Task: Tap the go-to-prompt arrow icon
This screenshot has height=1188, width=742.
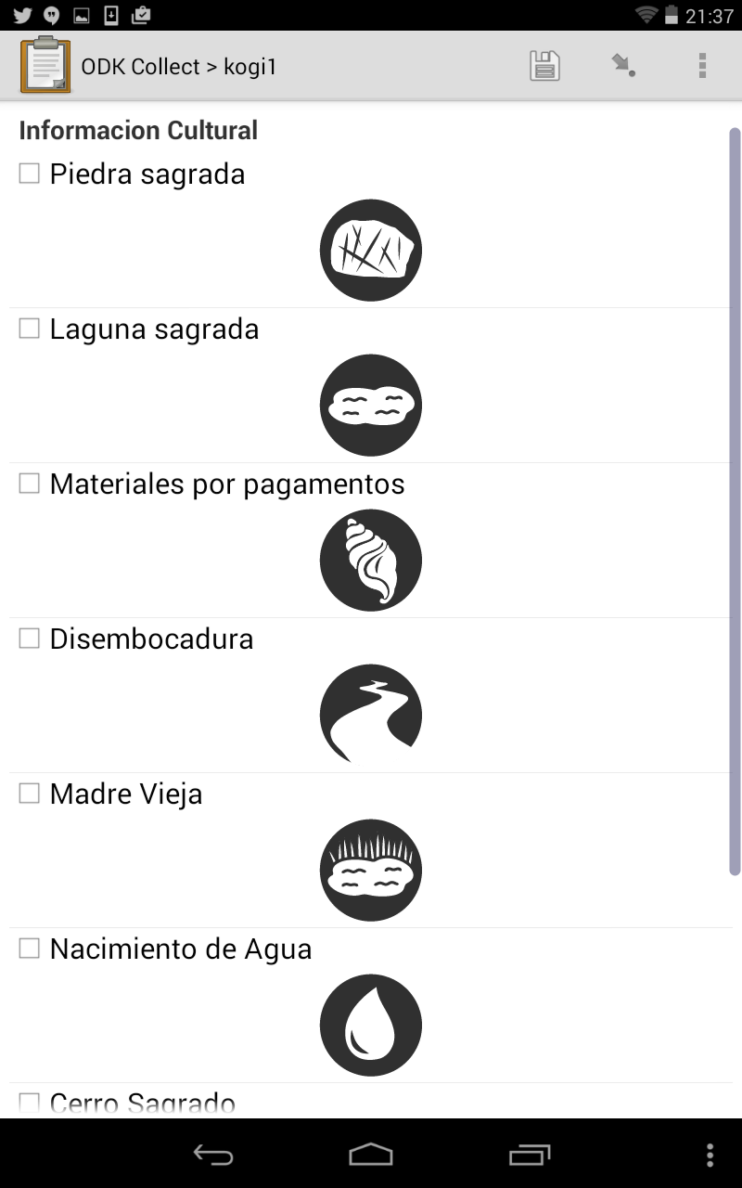Action: tap(623, 66)
